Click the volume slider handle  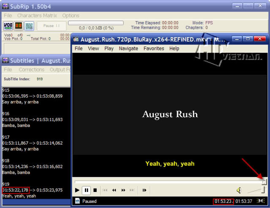tap(263, 190)
